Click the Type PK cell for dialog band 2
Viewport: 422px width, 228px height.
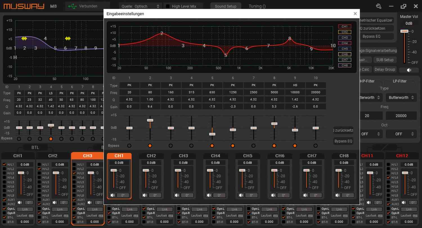click(x=150, y=85)
